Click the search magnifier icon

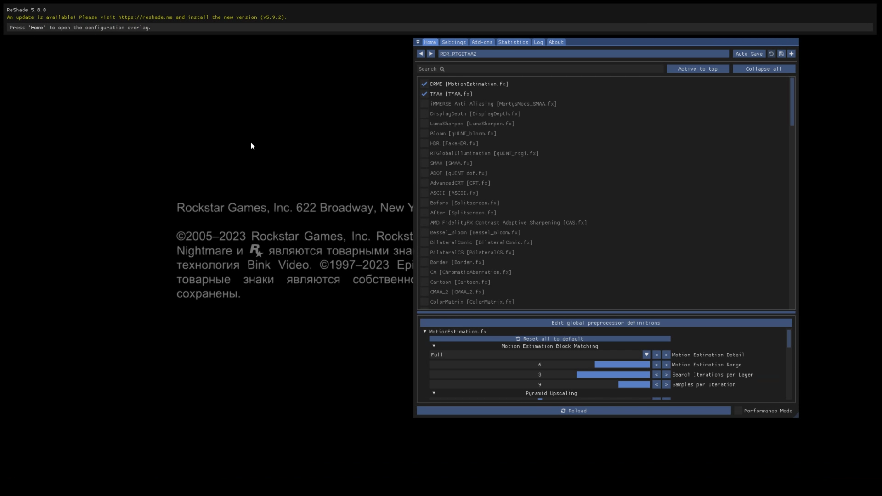click(442, 69)
